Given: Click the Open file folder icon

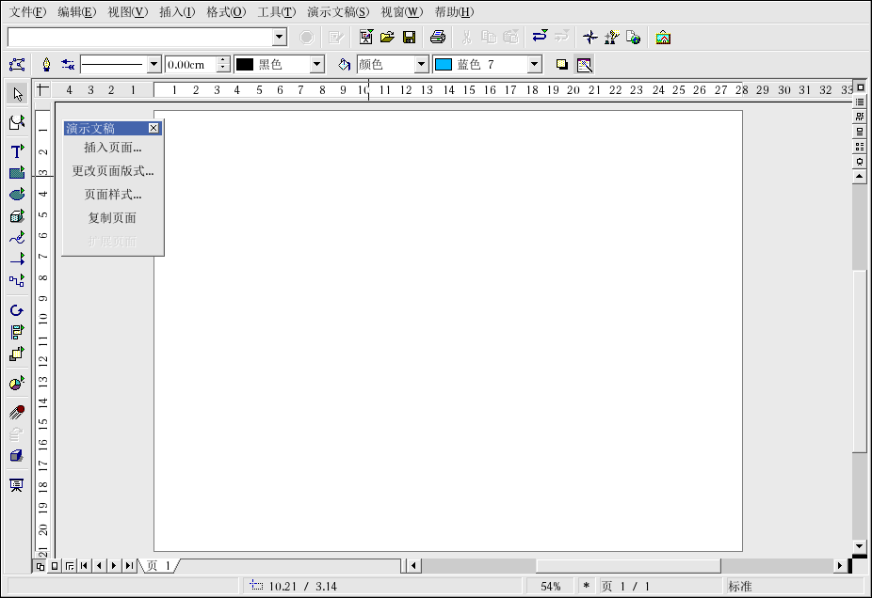Looking at the screenshot, I should [387, 38].
